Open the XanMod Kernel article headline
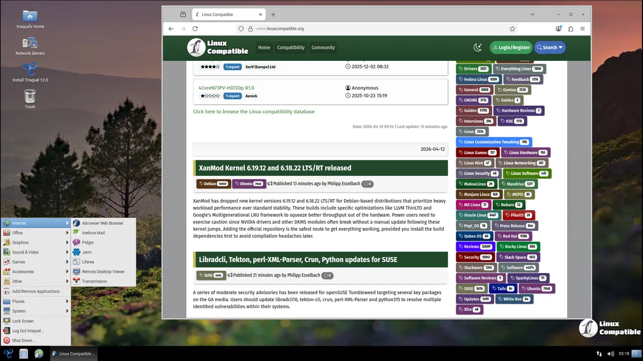Viewport: 643px width, 361px height. [x=275, y=168]
